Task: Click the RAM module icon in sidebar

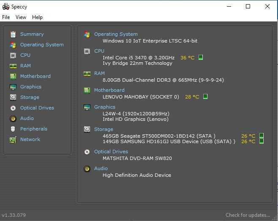Action: [13, 66]
